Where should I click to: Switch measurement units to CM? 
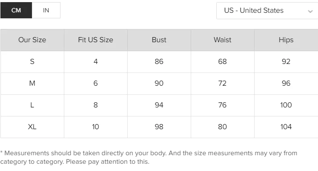click(x=16, y=10)
